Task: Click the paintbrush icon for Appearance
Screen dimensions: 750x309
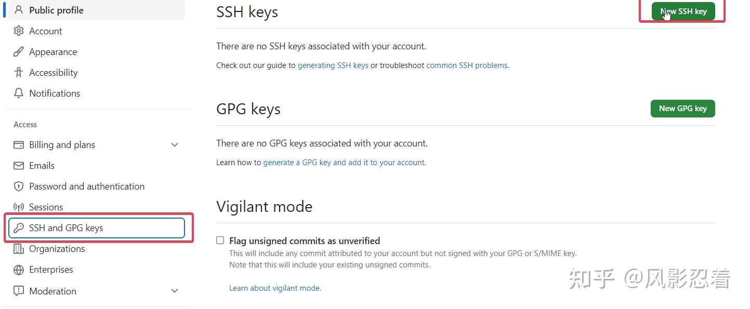Action: pos(19,51)
